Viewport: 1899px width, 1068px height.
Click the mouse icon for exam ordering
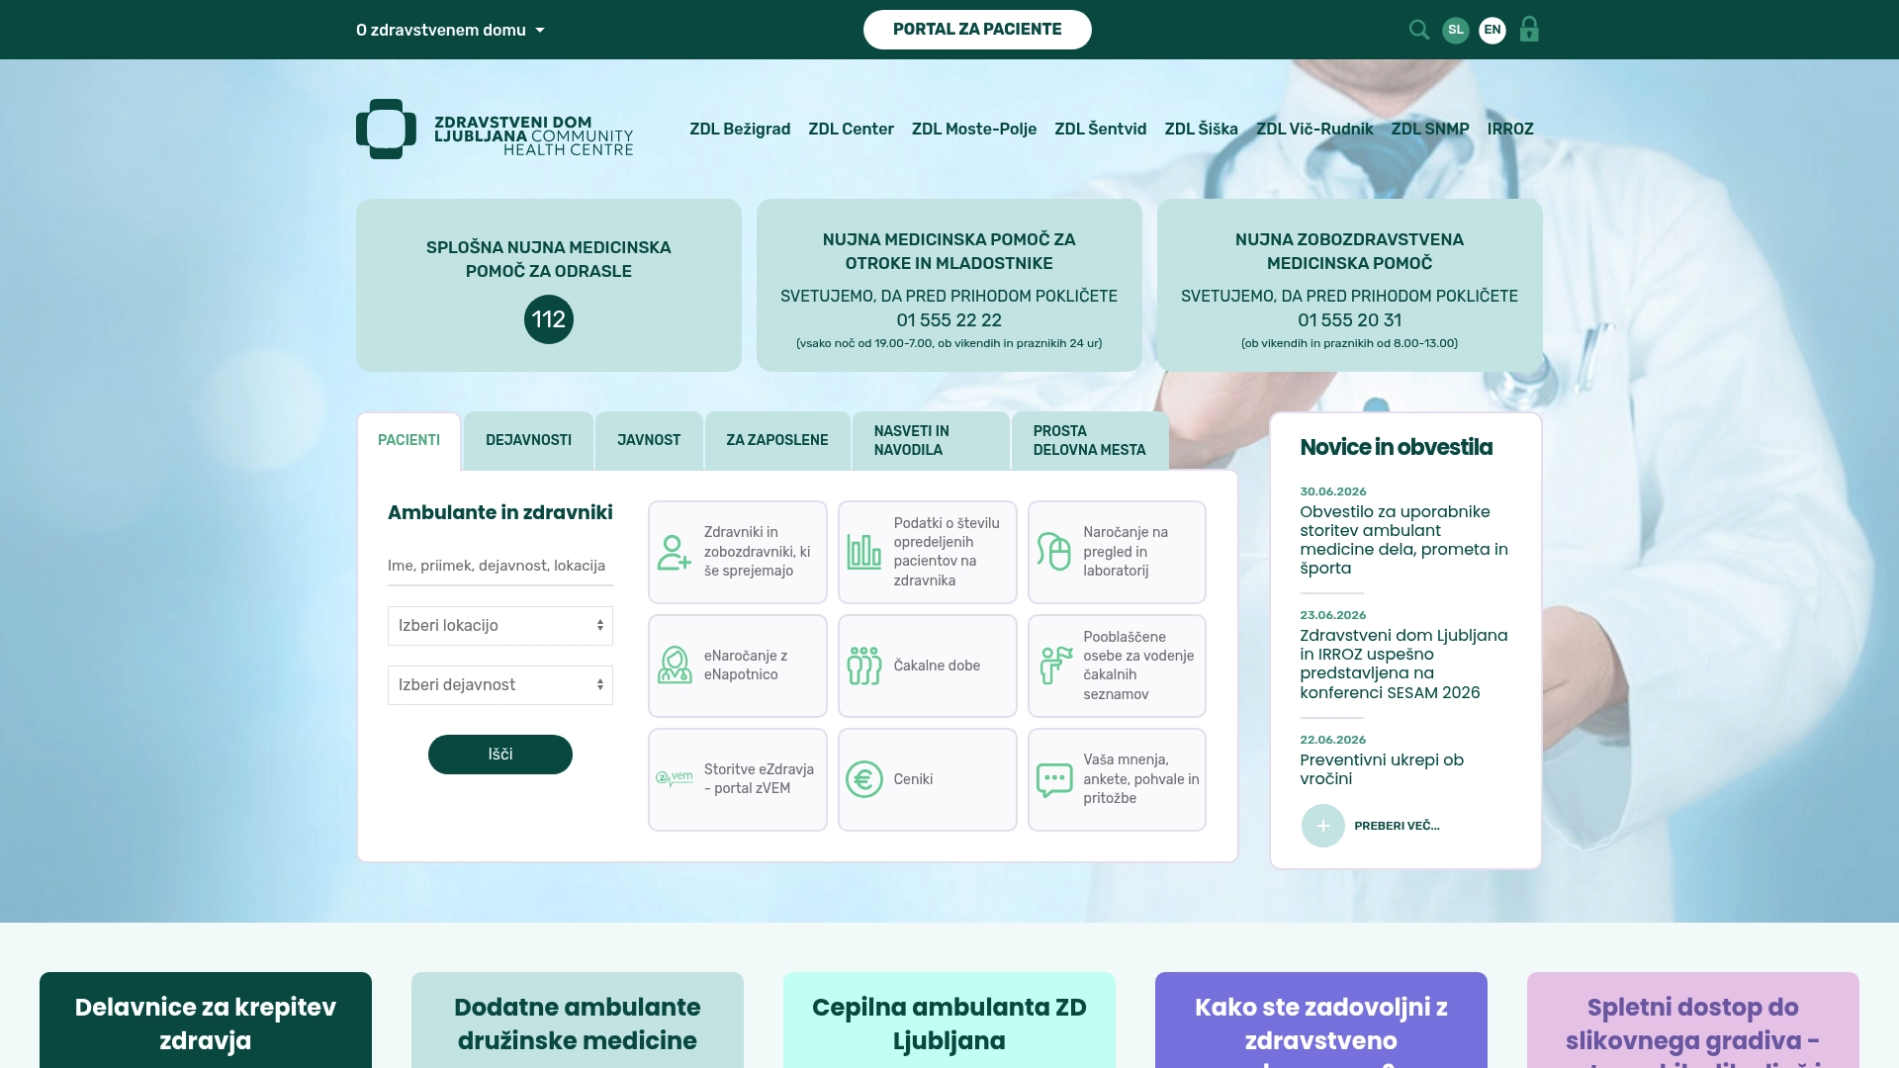coord(1054,552)
